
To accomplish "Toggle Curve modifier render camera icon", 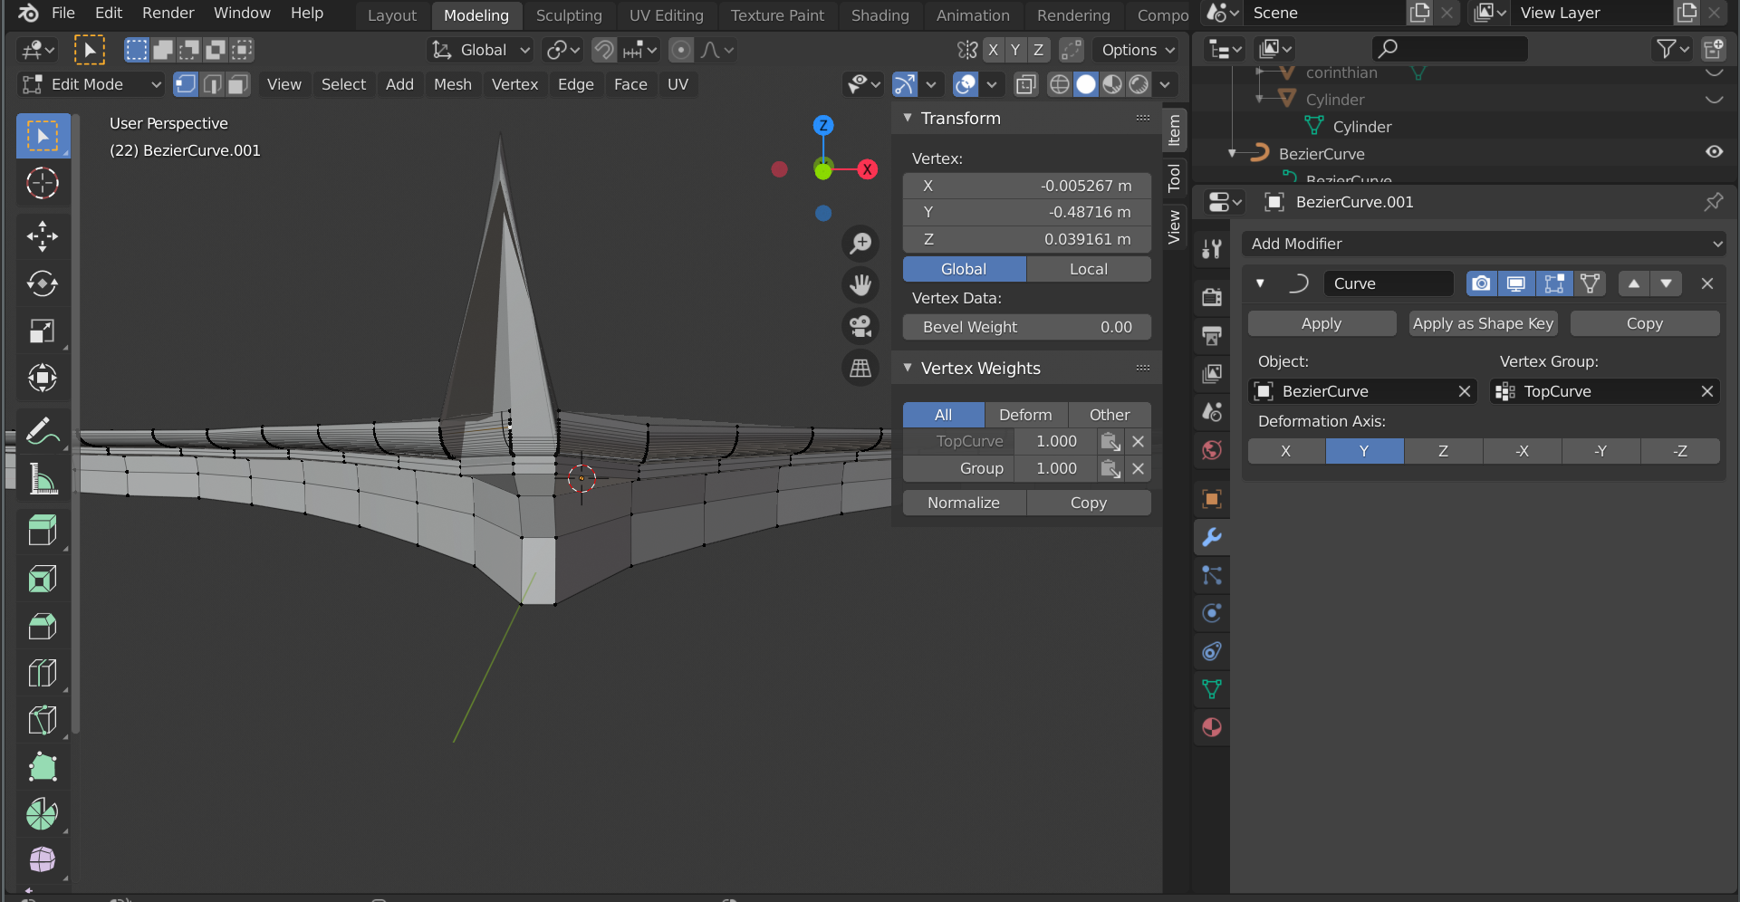I will (x=1481, y=283).
